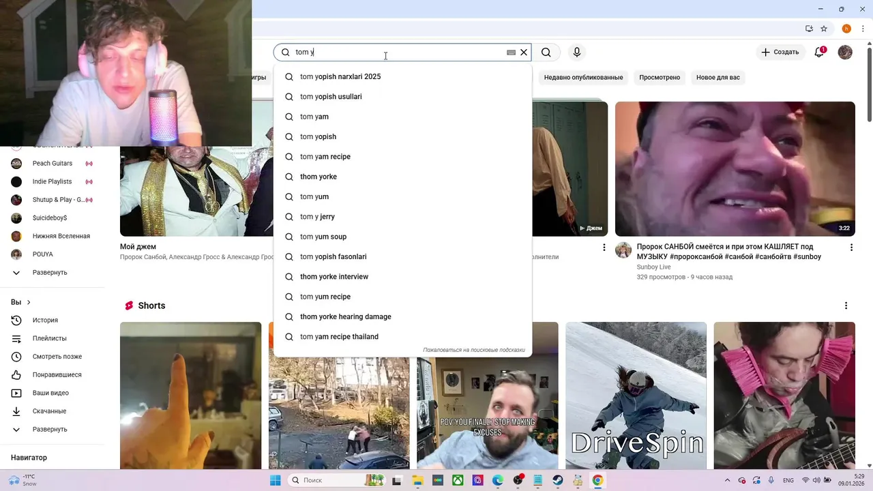Open Windows Start menu

pos(275,480)
